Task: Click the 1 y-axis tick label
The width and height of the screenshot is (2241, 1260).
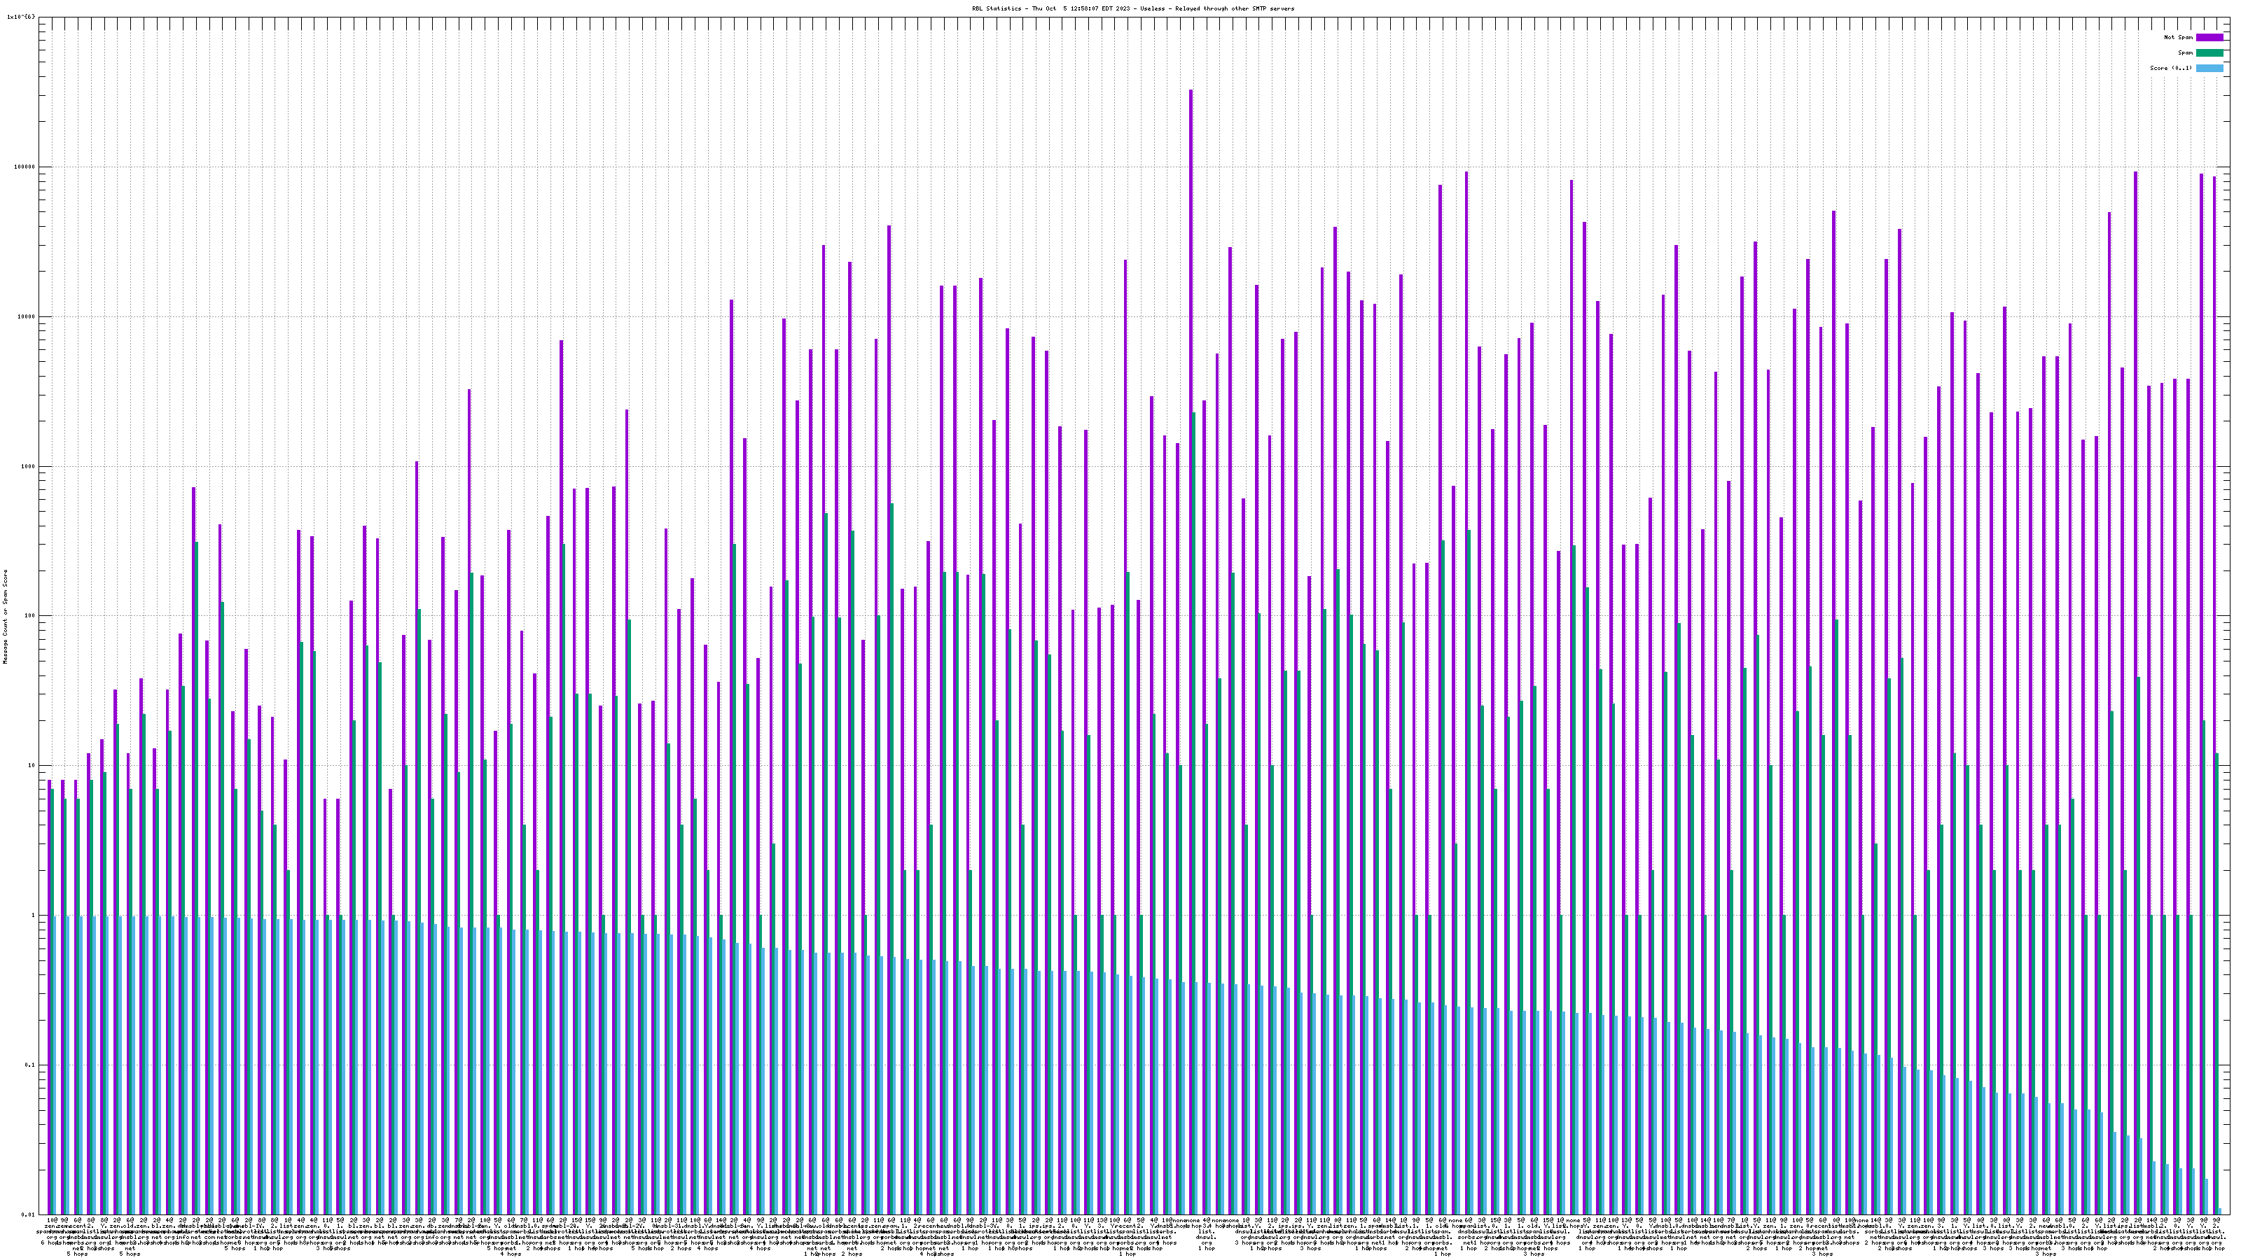Action: pyautogui.click(x=32, y=915)
